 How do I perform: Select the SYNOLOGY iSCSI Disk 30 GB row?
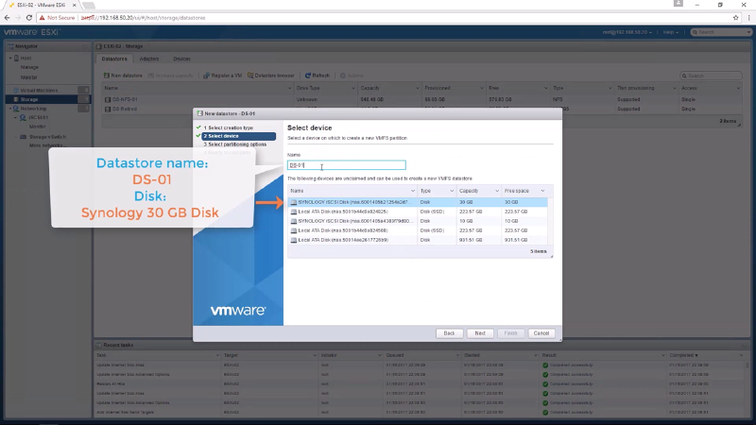click(x=418, y=202)
